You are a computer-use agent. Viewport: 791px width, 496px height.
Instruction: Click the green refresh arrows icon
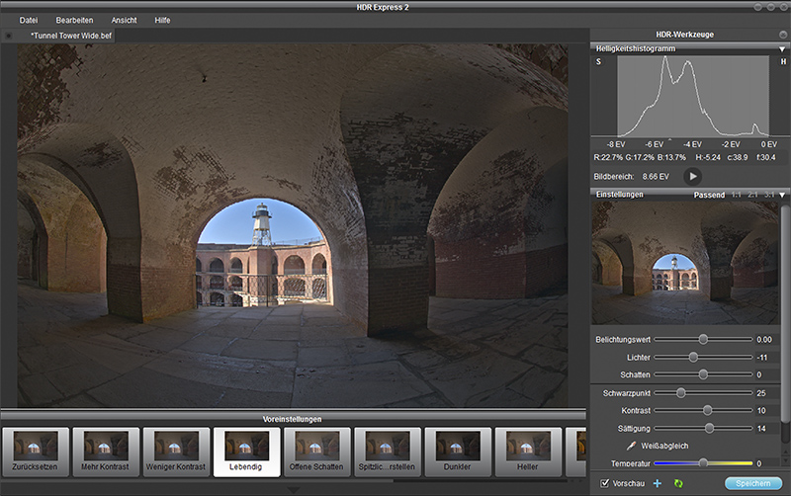[x=678, y=483]
